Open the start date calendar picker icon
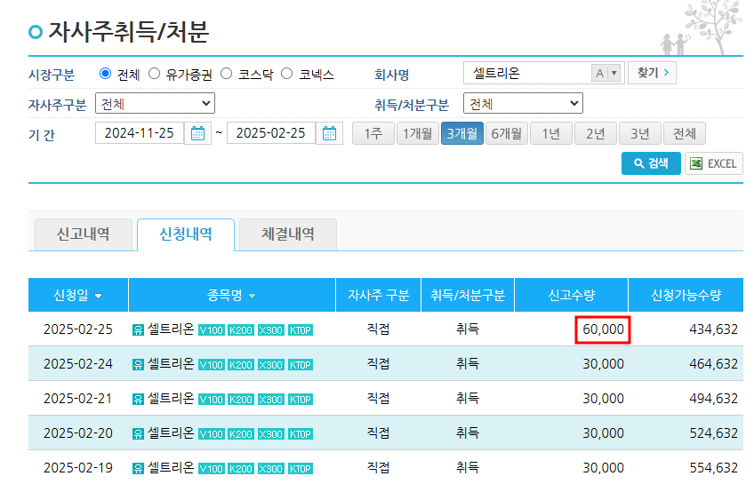The image size is (754, 484). click(197, 133)
